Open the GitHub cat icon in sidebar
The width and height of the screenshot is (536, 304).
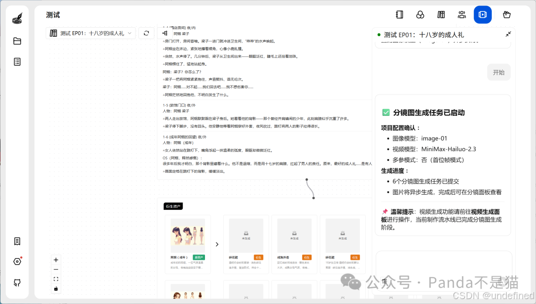17,283
